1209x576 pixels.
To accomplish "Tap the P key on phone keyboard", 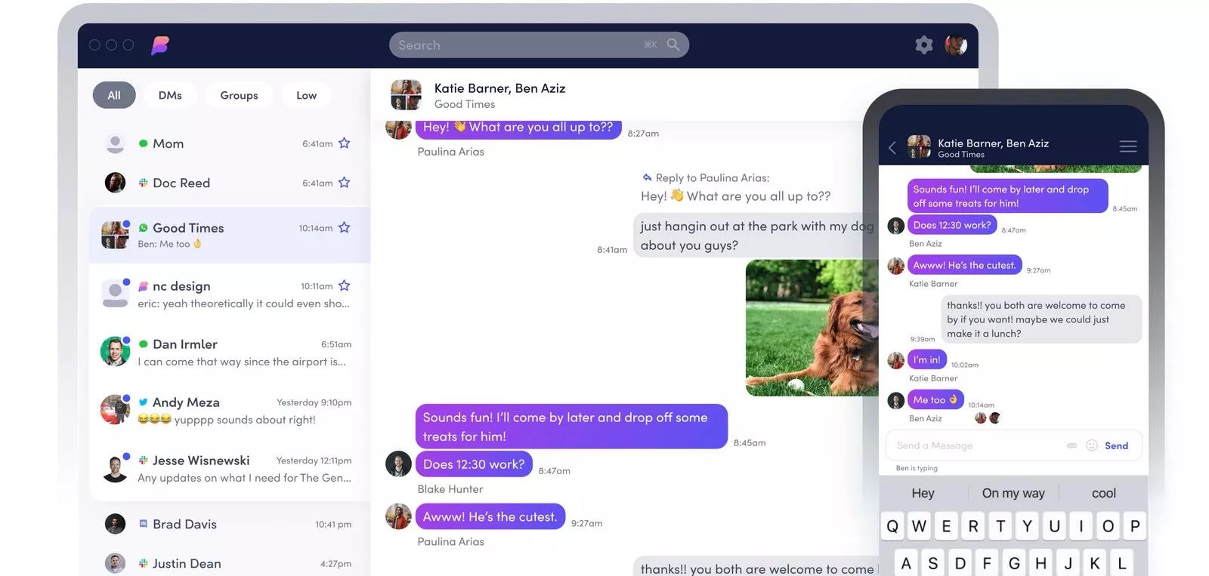I will pyautogui.click(x=1135, y=526).
